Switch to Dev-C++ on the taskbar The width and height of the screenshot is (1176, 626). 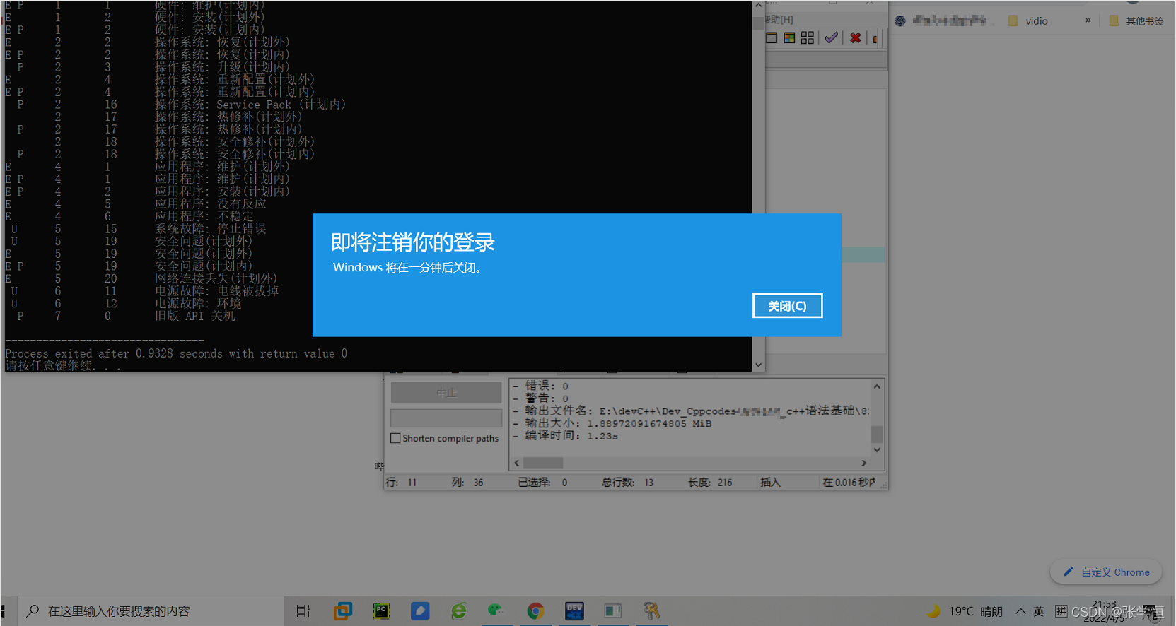(x=574, y=611)
